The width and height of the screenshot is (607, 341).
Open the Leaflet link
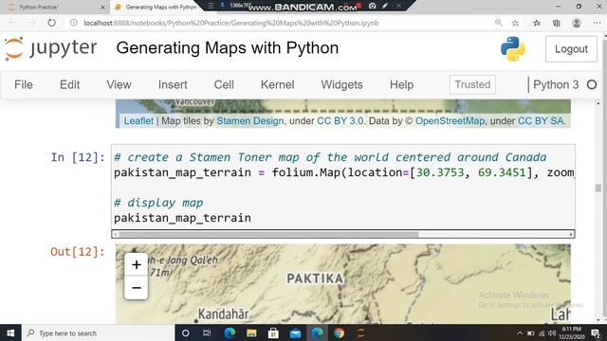138,121
